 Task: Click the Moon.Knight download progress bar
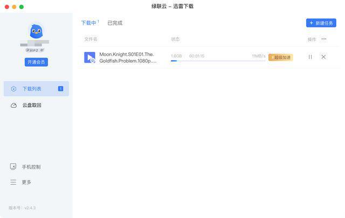point(218,61)
